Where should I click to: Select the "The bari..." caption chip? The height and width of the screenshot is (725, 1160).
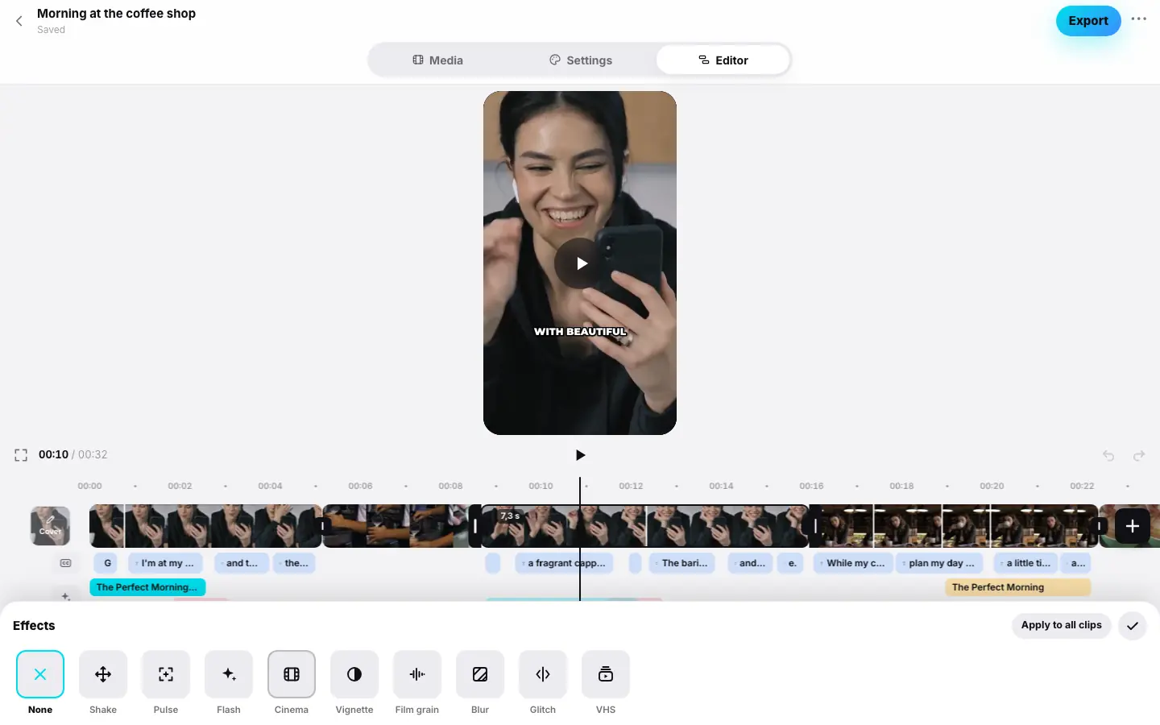[x=682, y=563]
